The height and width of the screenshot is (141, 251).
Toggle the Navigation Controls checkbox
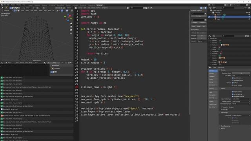[x=233, y=96]
